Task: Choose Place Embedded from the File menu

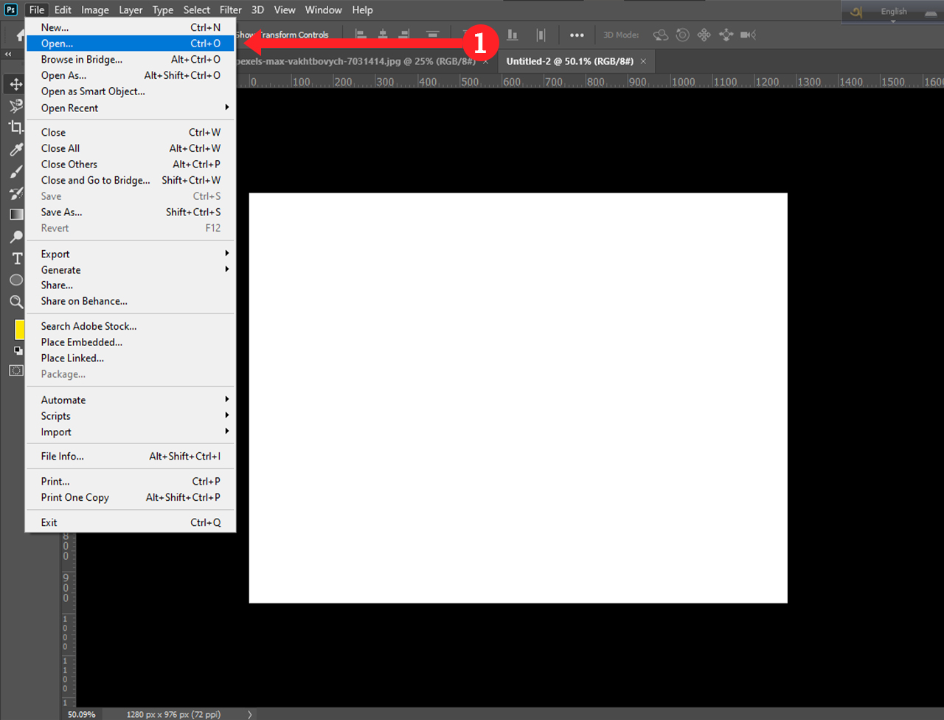Action: click(x=81, y=342)
